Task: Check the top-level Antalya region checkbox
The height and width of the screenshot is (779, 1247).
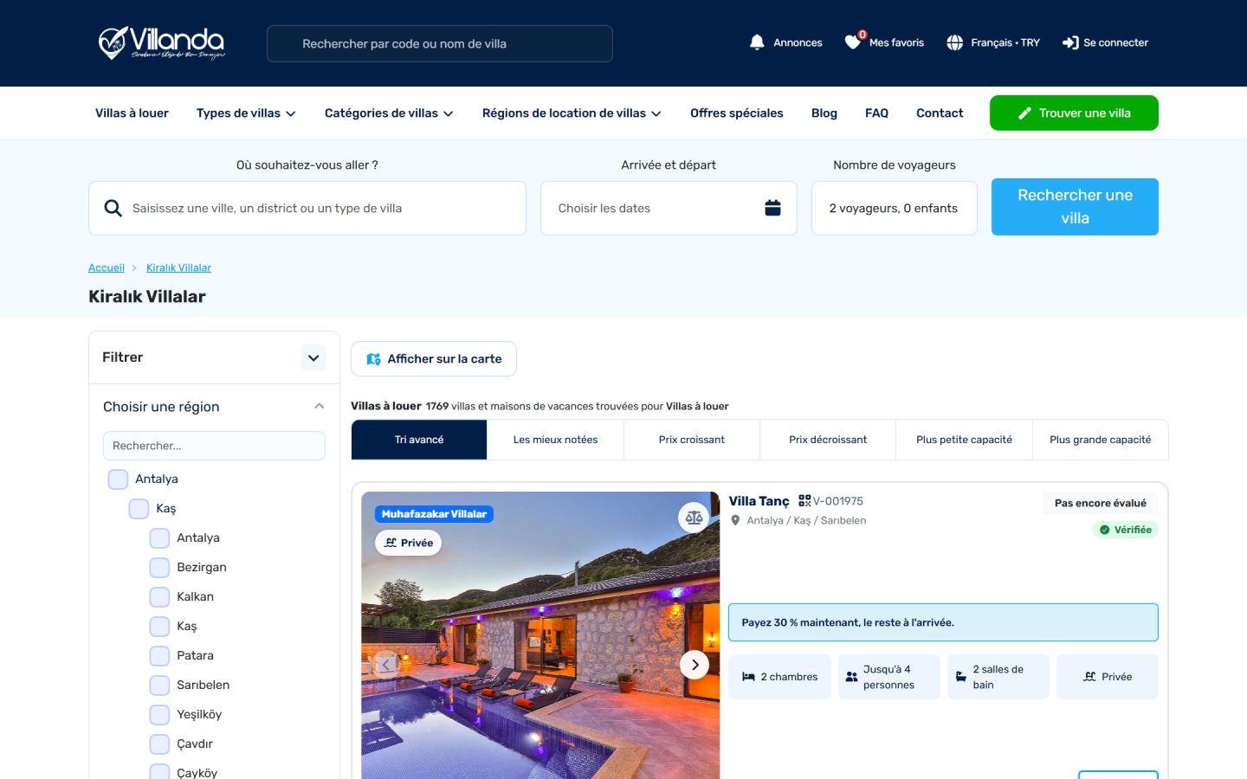Action: pos(118,480)
